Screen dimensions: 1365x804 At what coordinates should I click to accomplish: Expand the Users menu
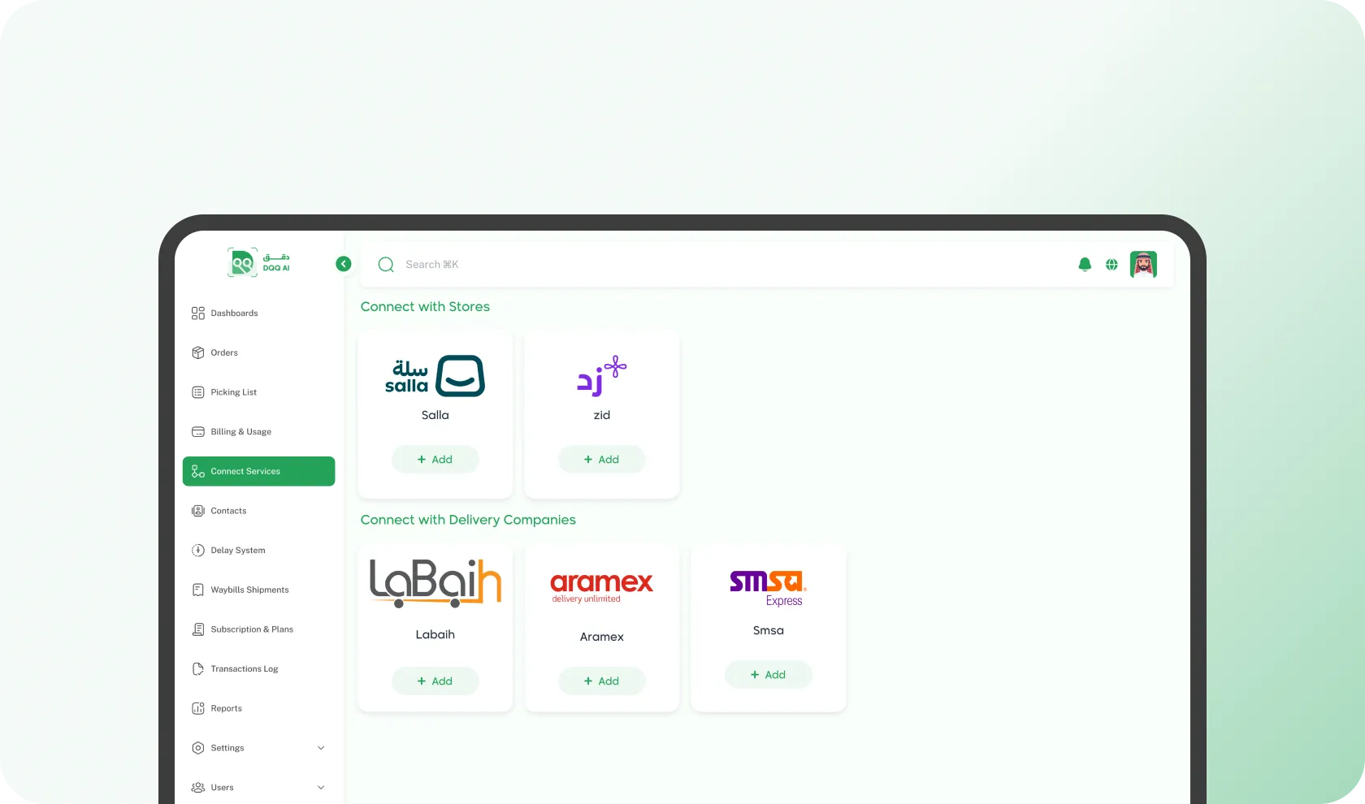tap(221, 787)
